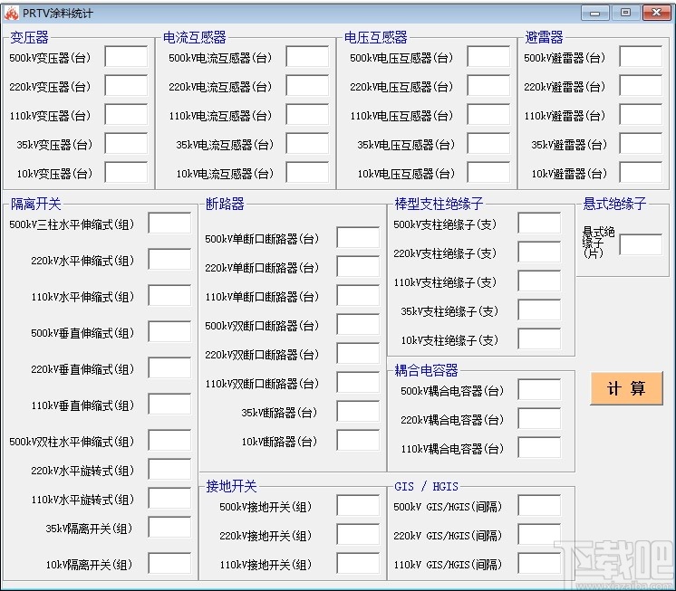Click the 500kV电压互感器(台) input field

tap(489, 57)
